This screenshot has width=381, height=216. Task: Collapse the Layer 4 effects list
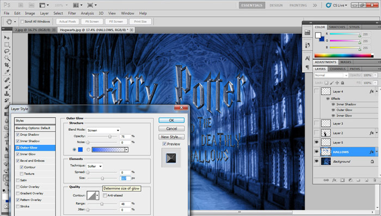377,92
